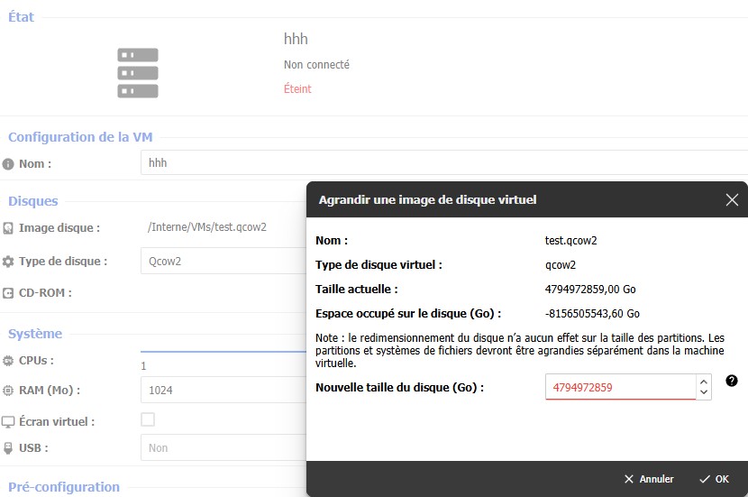Click the RAM (Mo) field showing 1024
This screenshot has width=748, height=497.
click(x=223, y=390)
